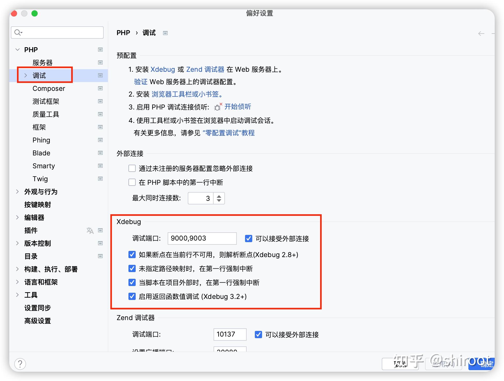This screenshot has height=381, width=504.
Task: Click the bug listener icon before 开始侦听
Action: point(218,107)
